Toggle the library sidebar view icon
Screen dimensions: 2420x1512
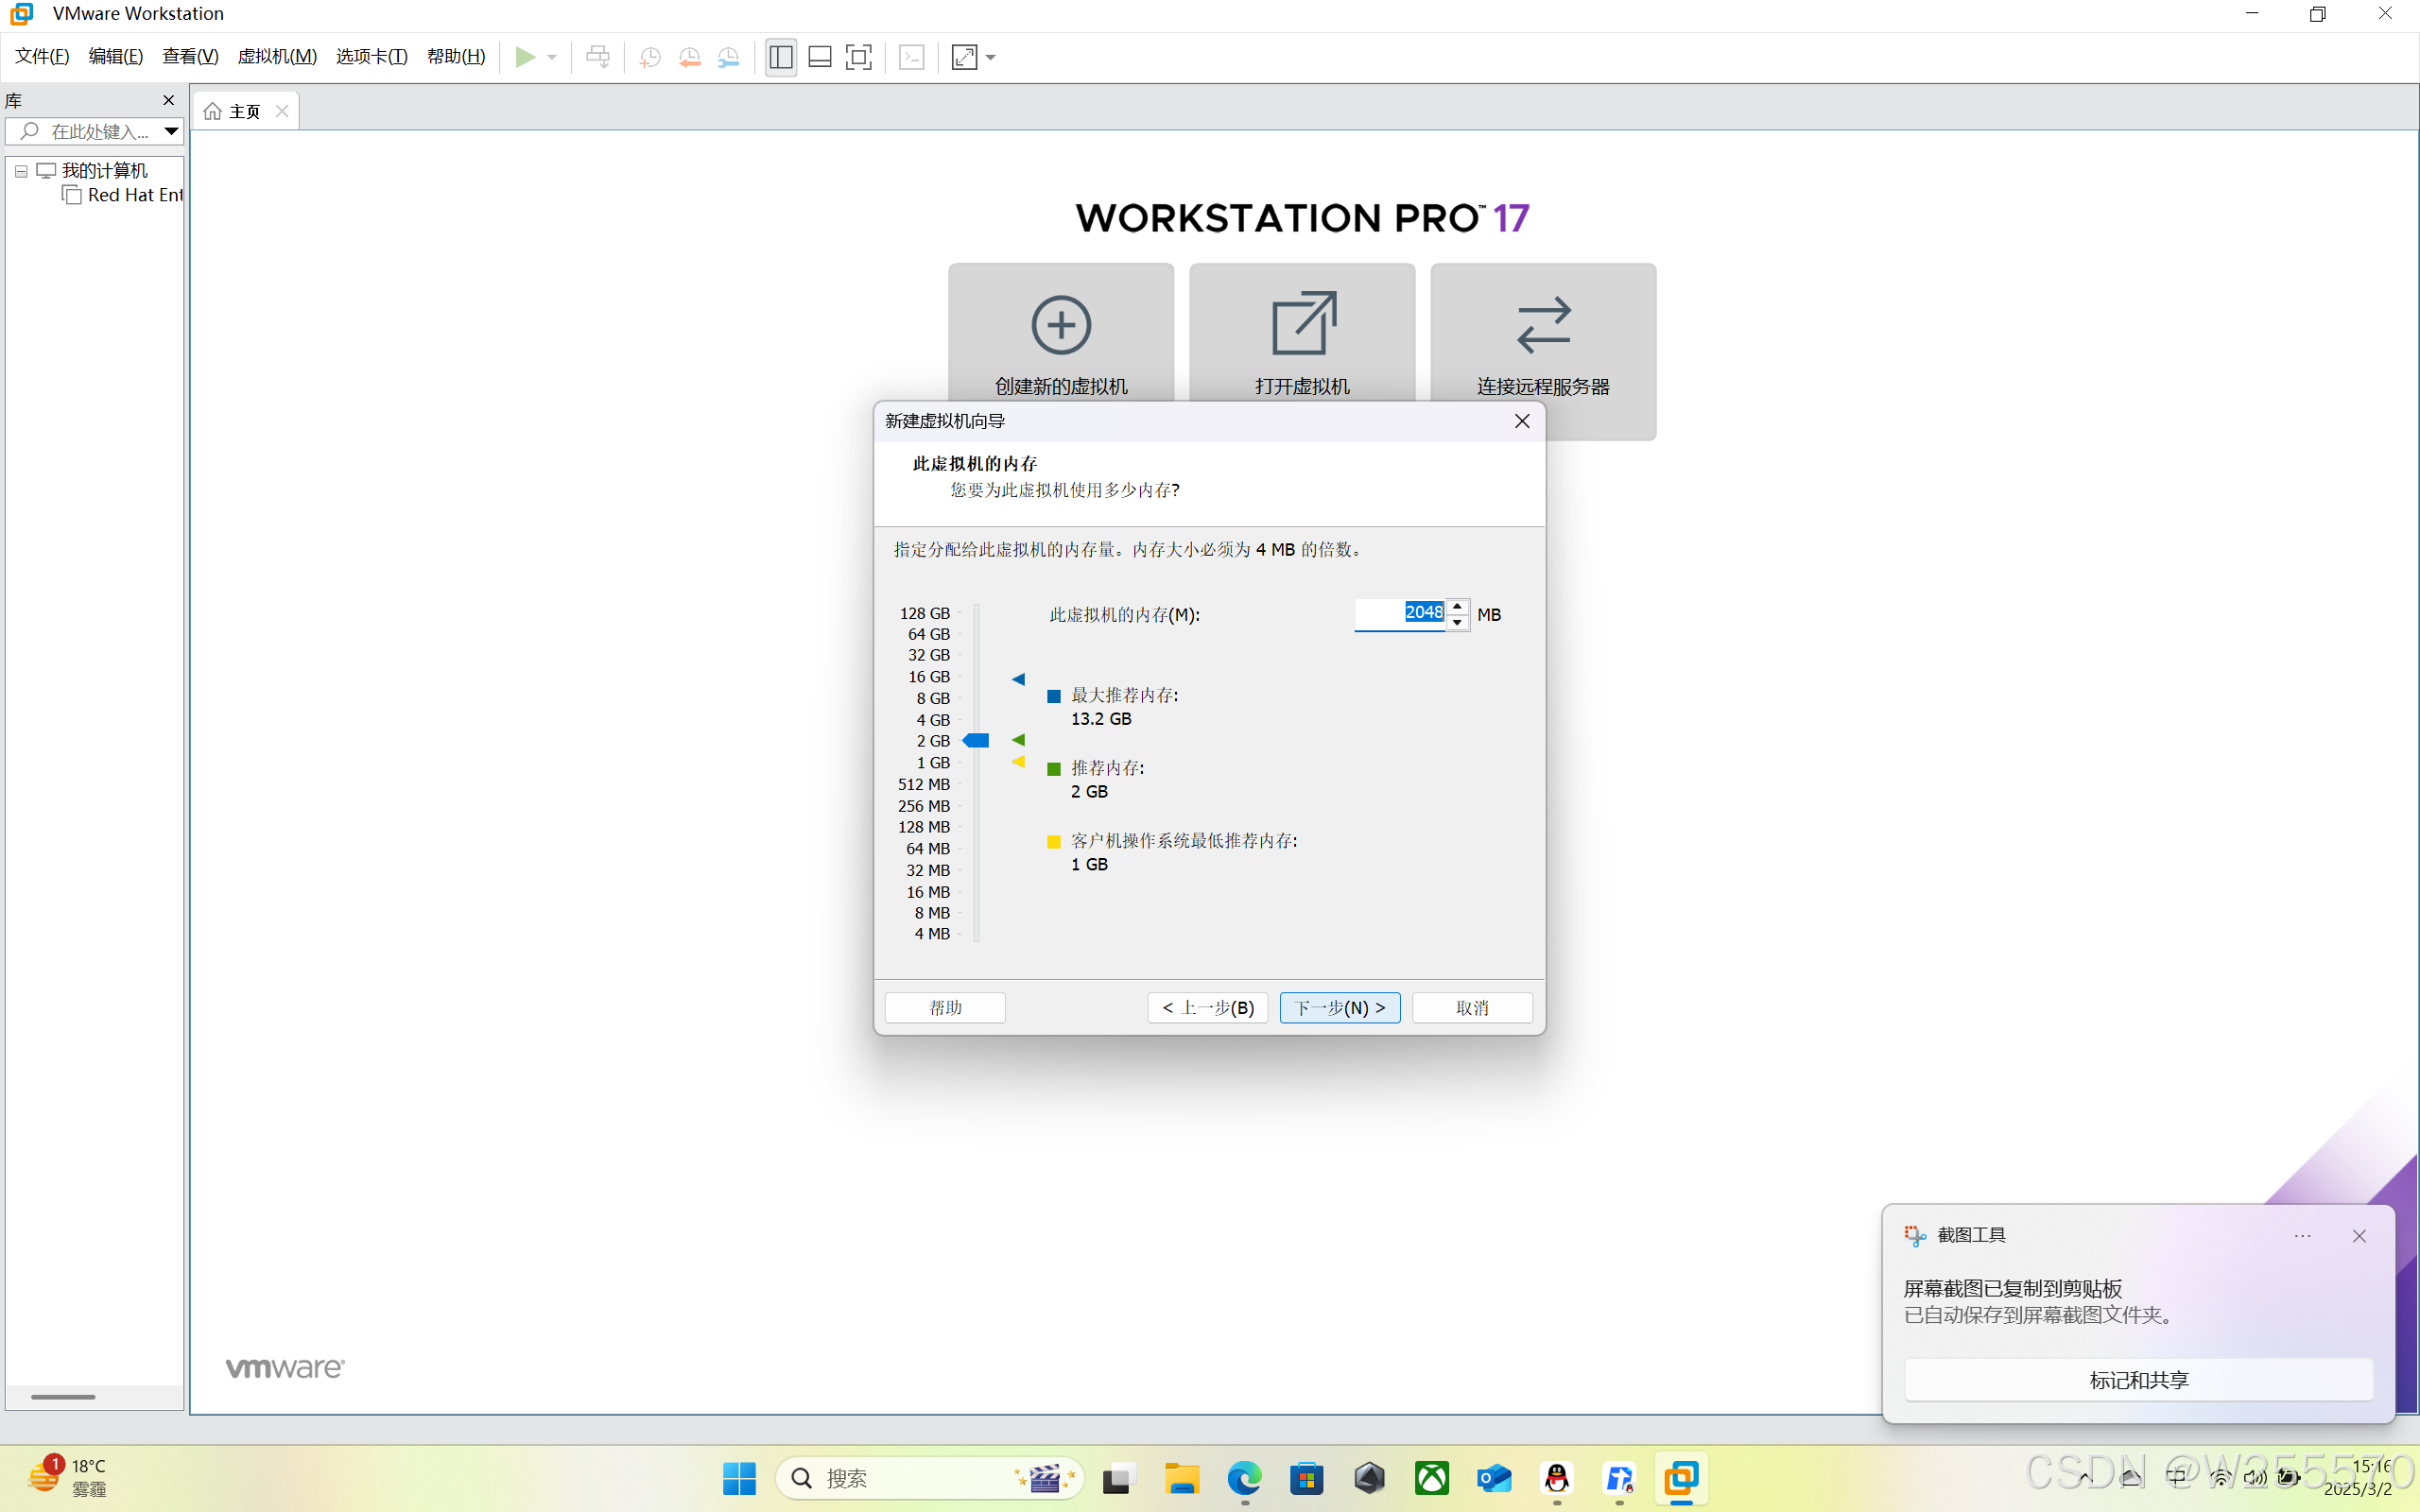(781, 57)
